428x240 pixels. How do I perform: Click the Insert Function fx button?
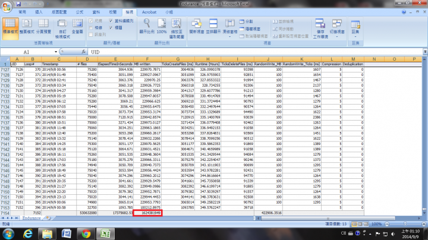84,52
